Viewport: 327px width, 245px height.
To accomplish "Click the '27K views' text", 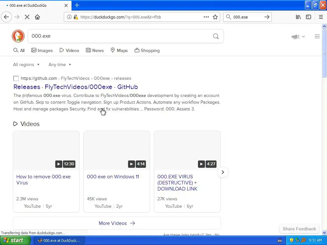I will [x=167, y=199].
